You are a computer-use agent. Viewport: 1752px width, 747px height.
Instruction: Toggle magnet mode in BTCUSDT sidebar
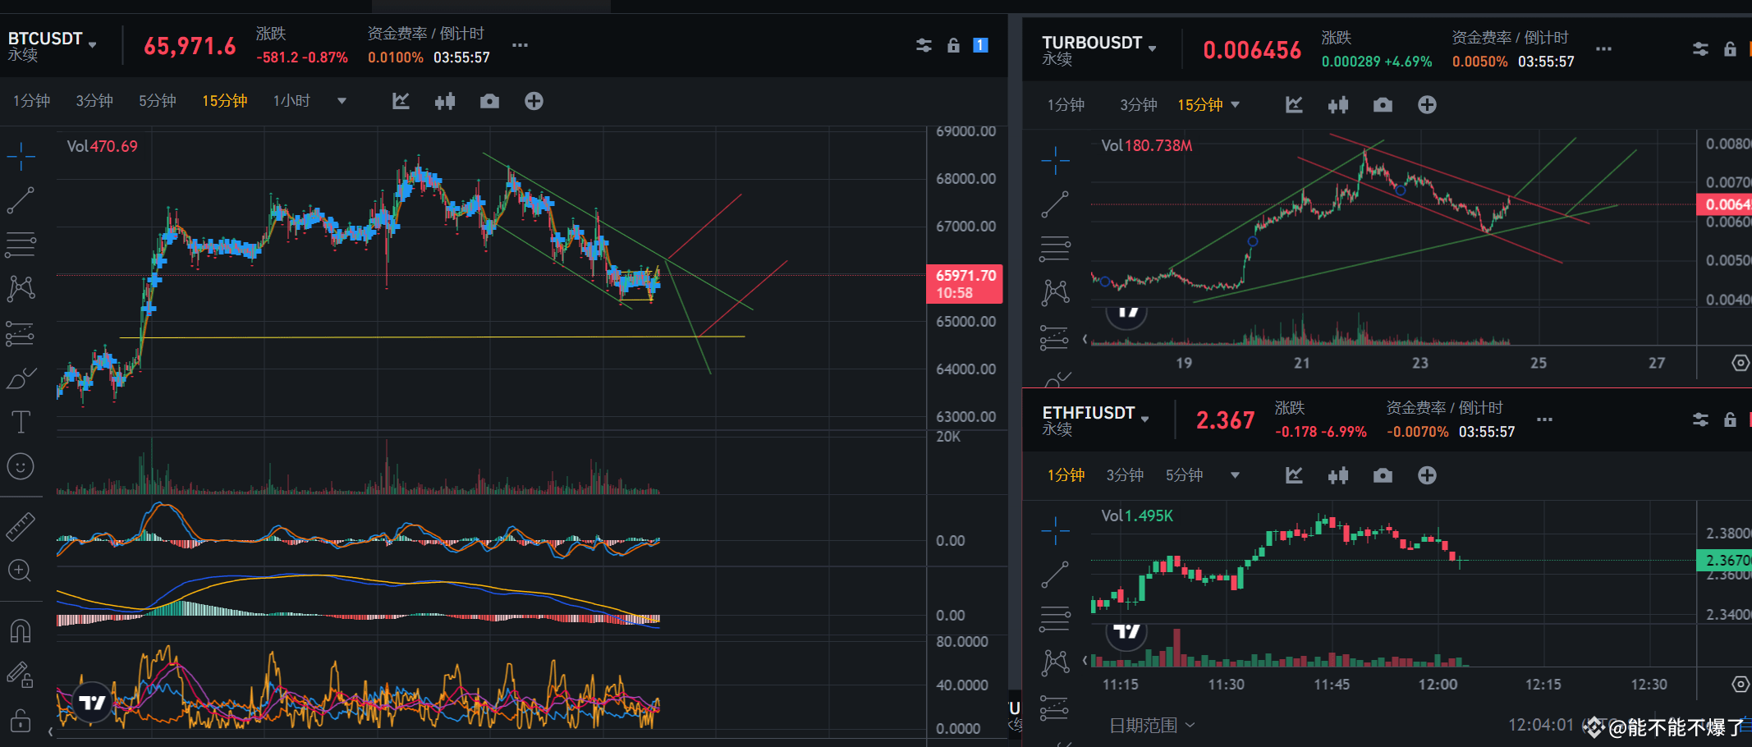[21, 630]
